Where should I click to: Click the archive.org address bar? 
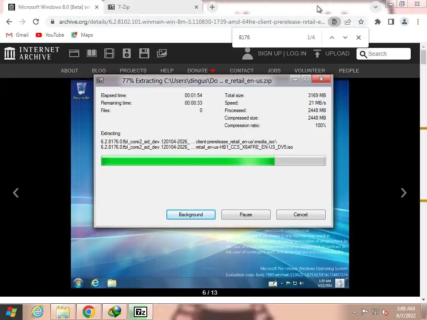click(x=192, y=22)
